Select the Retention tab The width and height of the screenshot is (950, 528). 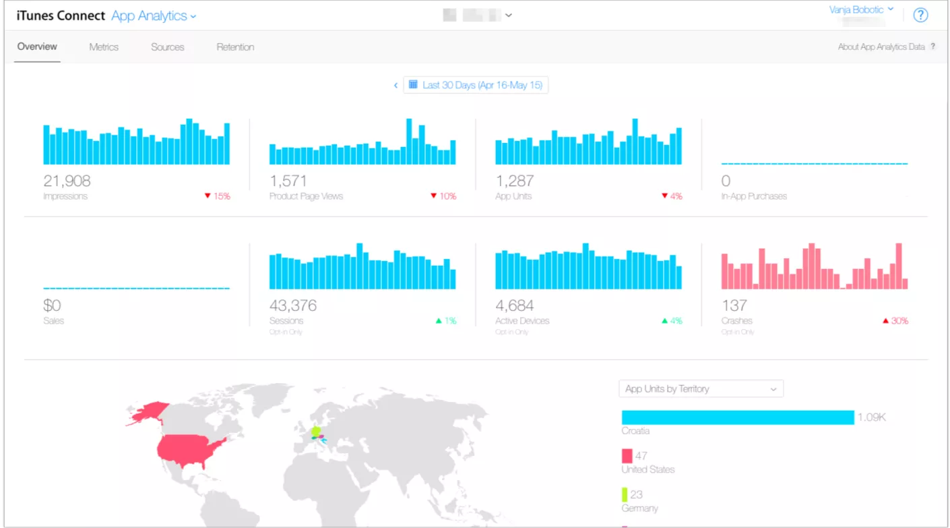pyautogui.click(x=235, y=47)
